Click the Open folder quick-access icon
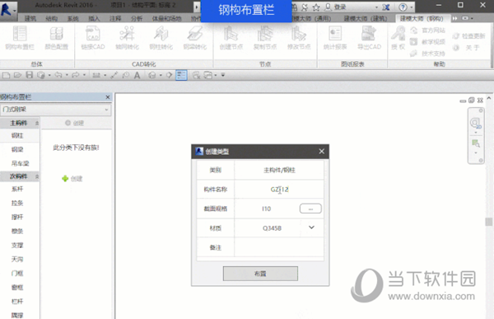The width and height of the screenshot is (494, 319). [x=17, y=75]
